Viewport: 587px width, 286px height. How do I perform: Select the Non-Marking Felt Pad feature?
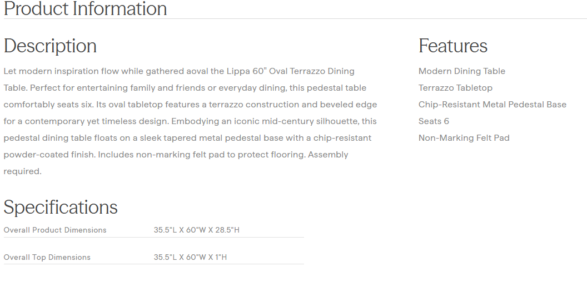[464, 138]
